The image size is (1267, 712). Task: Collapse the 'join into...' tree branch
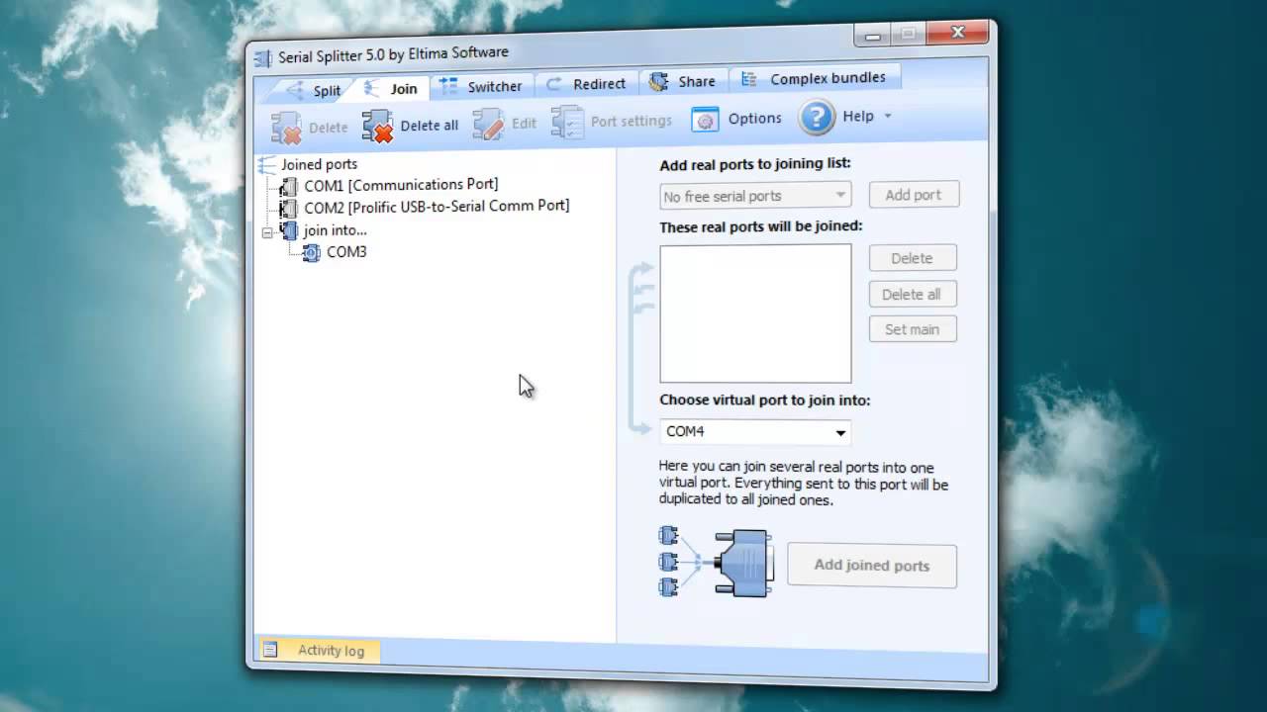[x=266, y=232]
